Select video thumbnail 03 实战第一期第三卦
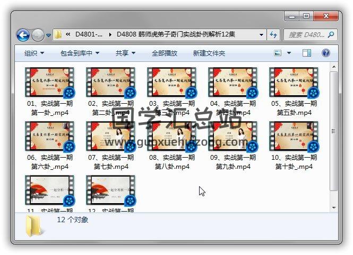353x255 pixels. coord(171,83)
